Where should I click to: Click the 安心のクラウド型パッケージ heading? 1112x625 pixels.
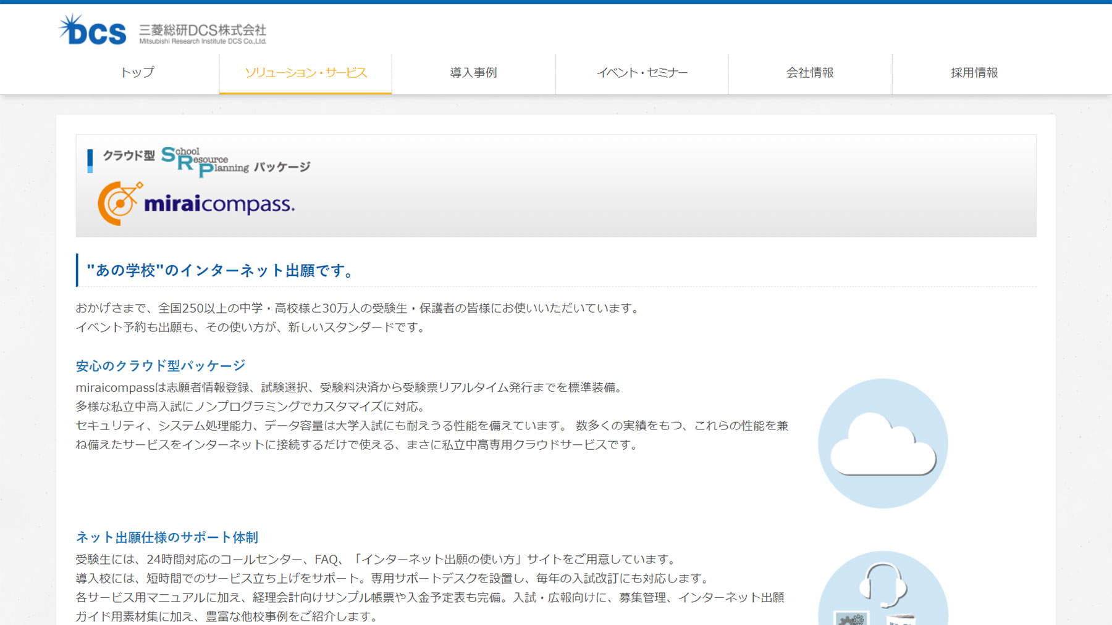pyautogui.click(x=161, y=366)
